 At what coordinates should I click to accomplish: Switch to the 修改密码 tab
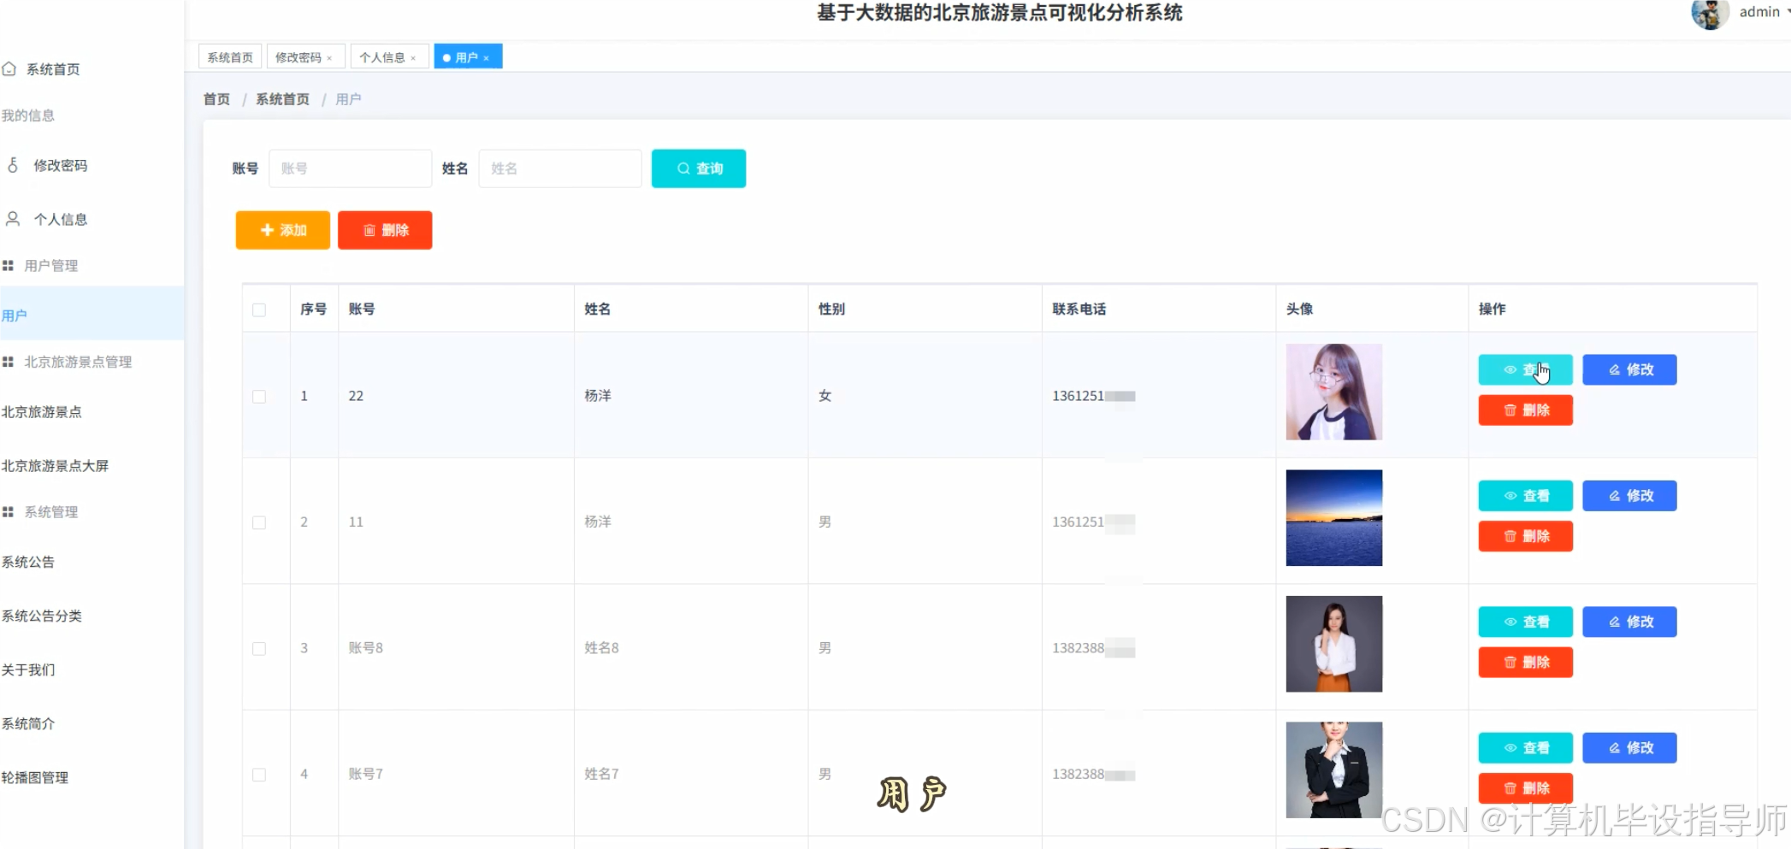pyautogui.click(x=299, y=56)
